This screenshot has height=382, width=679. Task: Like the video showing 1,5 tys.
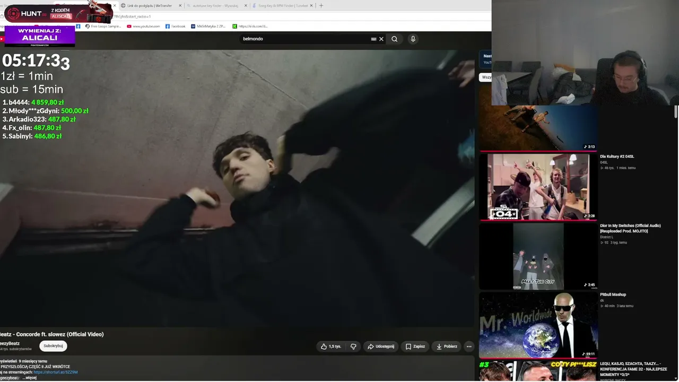(x=331, y=346)
